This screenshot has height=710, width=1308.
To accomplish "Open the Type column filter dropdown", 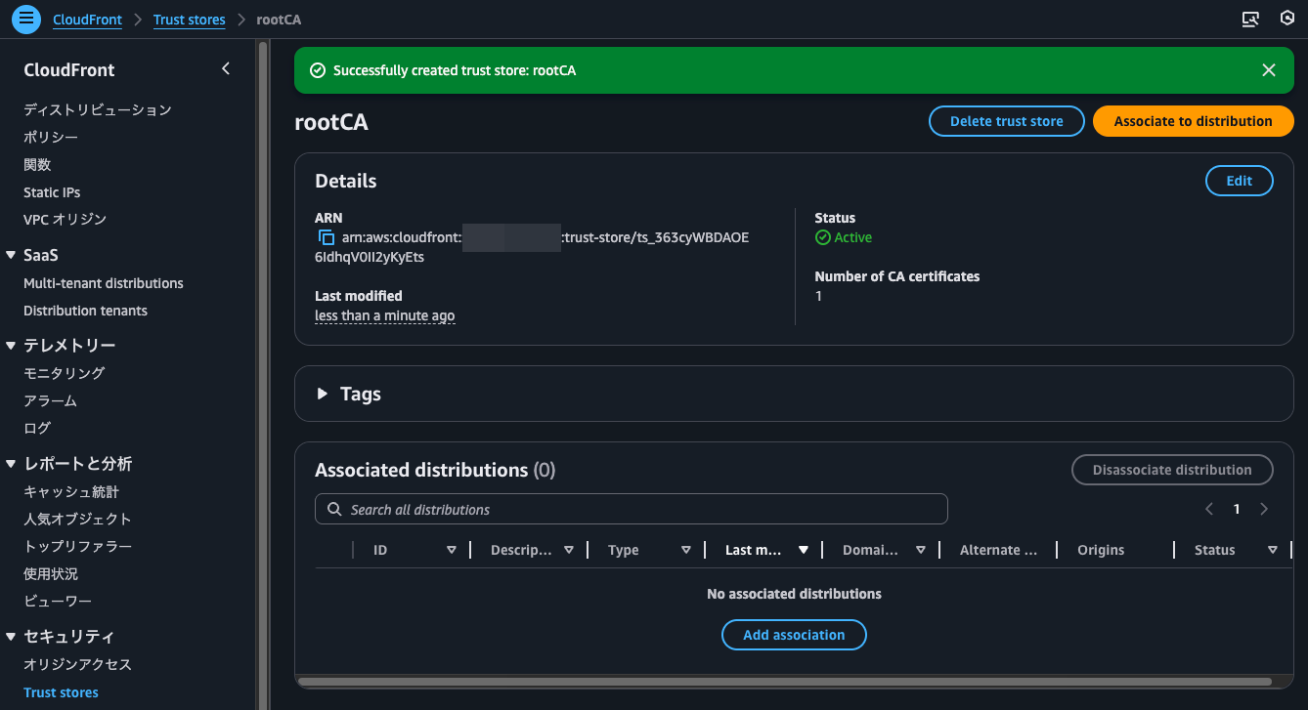I will 685,549.
